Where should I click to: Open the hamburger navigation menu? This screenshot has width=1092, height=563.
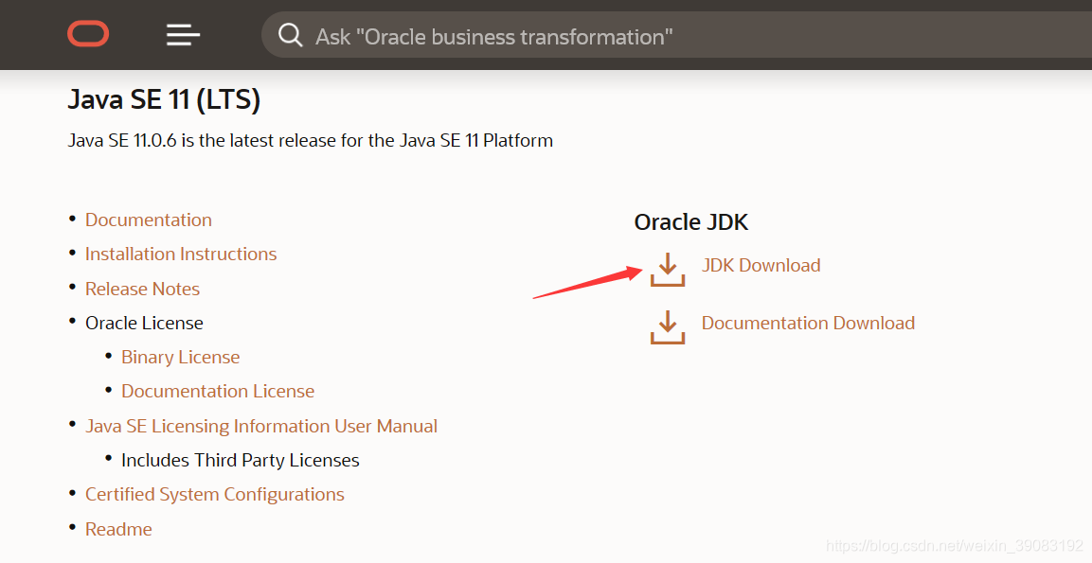tap(183, 35)
